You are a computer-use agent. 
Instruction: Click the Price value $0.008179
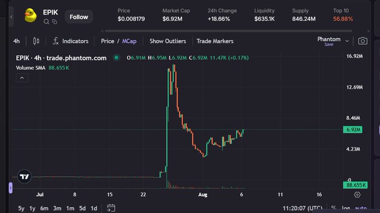click(132, 19)
